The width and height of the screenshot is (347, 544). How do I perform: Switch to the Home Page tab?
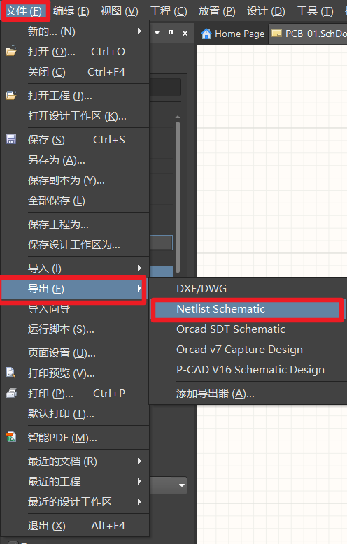click(232, 34)
